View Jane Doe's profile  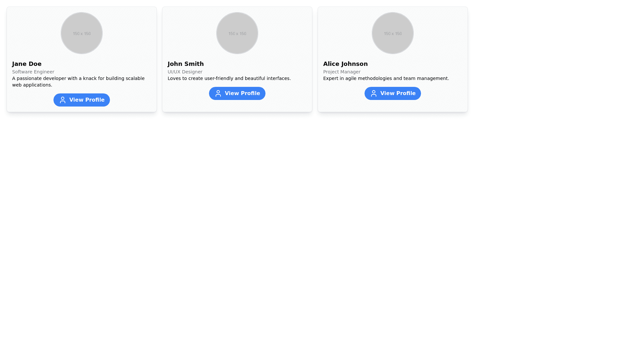[x=82, y=100]
